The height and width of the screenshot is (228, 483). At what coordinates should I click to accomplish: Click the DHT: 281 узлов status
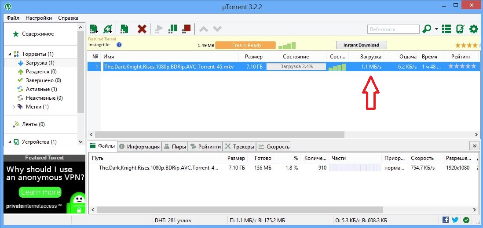point(172,221)
